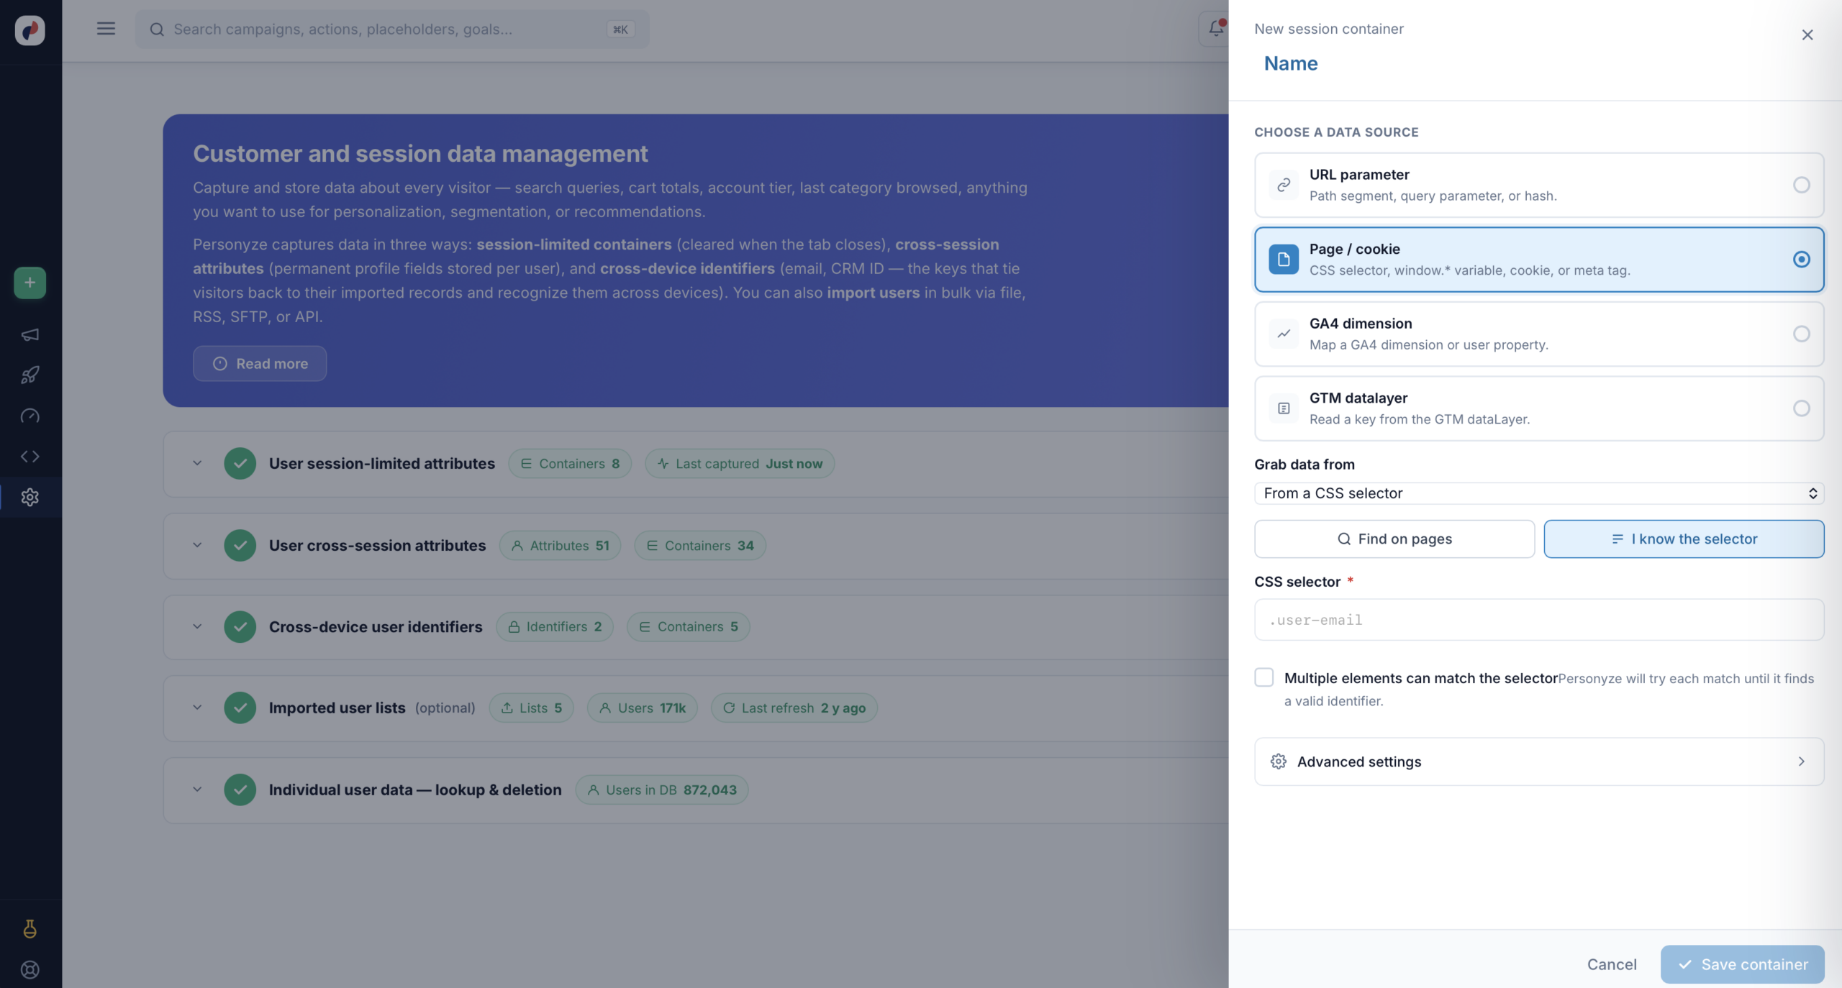The width and height of the screenshot is (1842, 988).
Task: Select the GTM datalayer radio button
Action: click(1801, 408)
